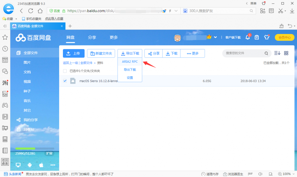
Task: Expand address bar dropdown chevron
Action: [x=176, y=11]
